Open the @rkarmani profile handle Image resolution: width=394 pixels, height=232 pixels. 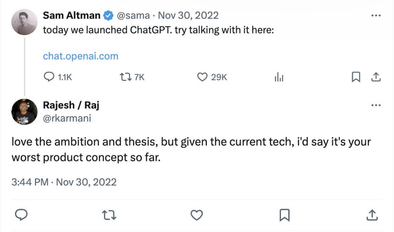tap(67, 118)
